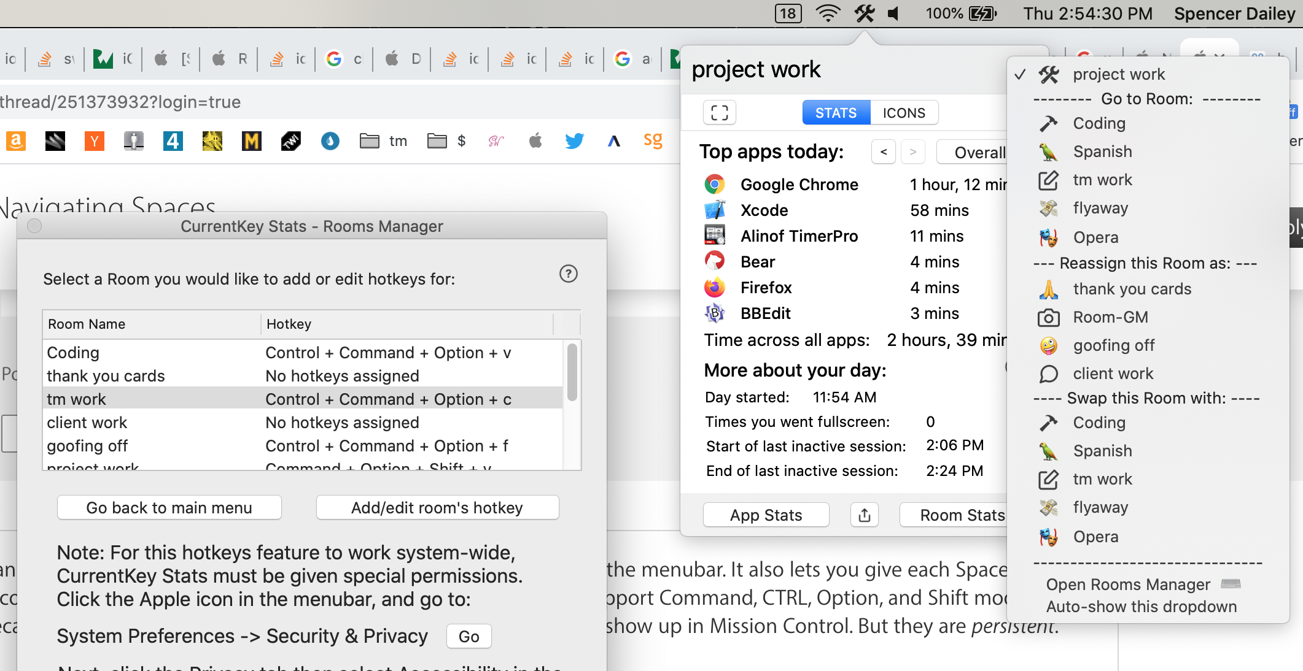The height and width of the screenshot is (671, 1303).
Task: Open the Amazon bookmark icon
Action: tap(16, 141)
